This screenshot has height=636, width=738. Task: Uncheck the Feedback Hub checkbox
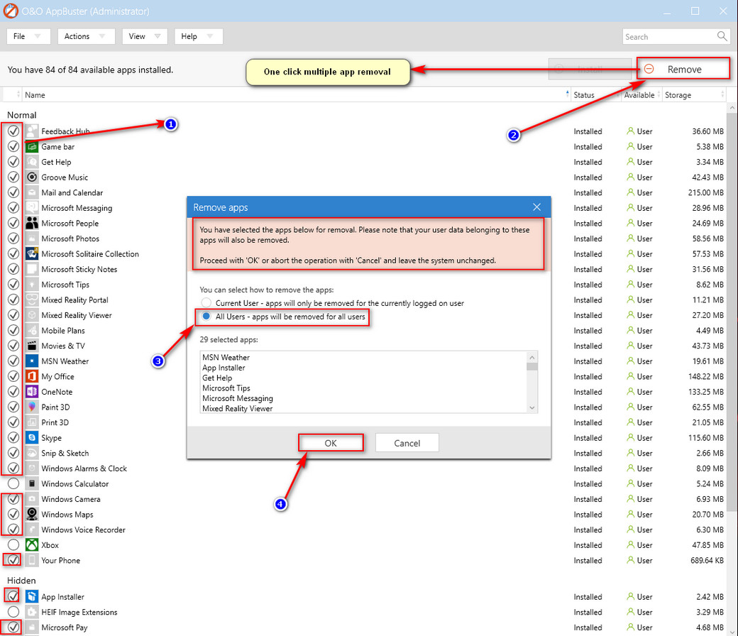coord(13,131)
